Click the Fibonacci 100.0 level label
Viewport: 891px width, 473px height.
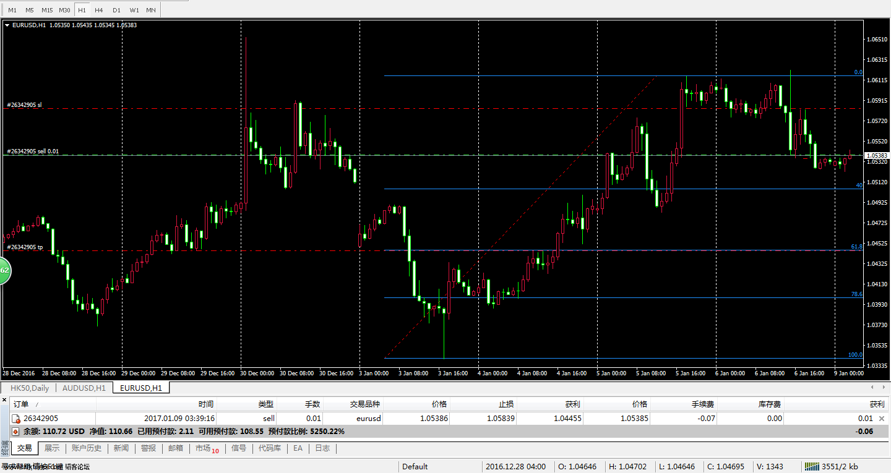pos(855,355)
